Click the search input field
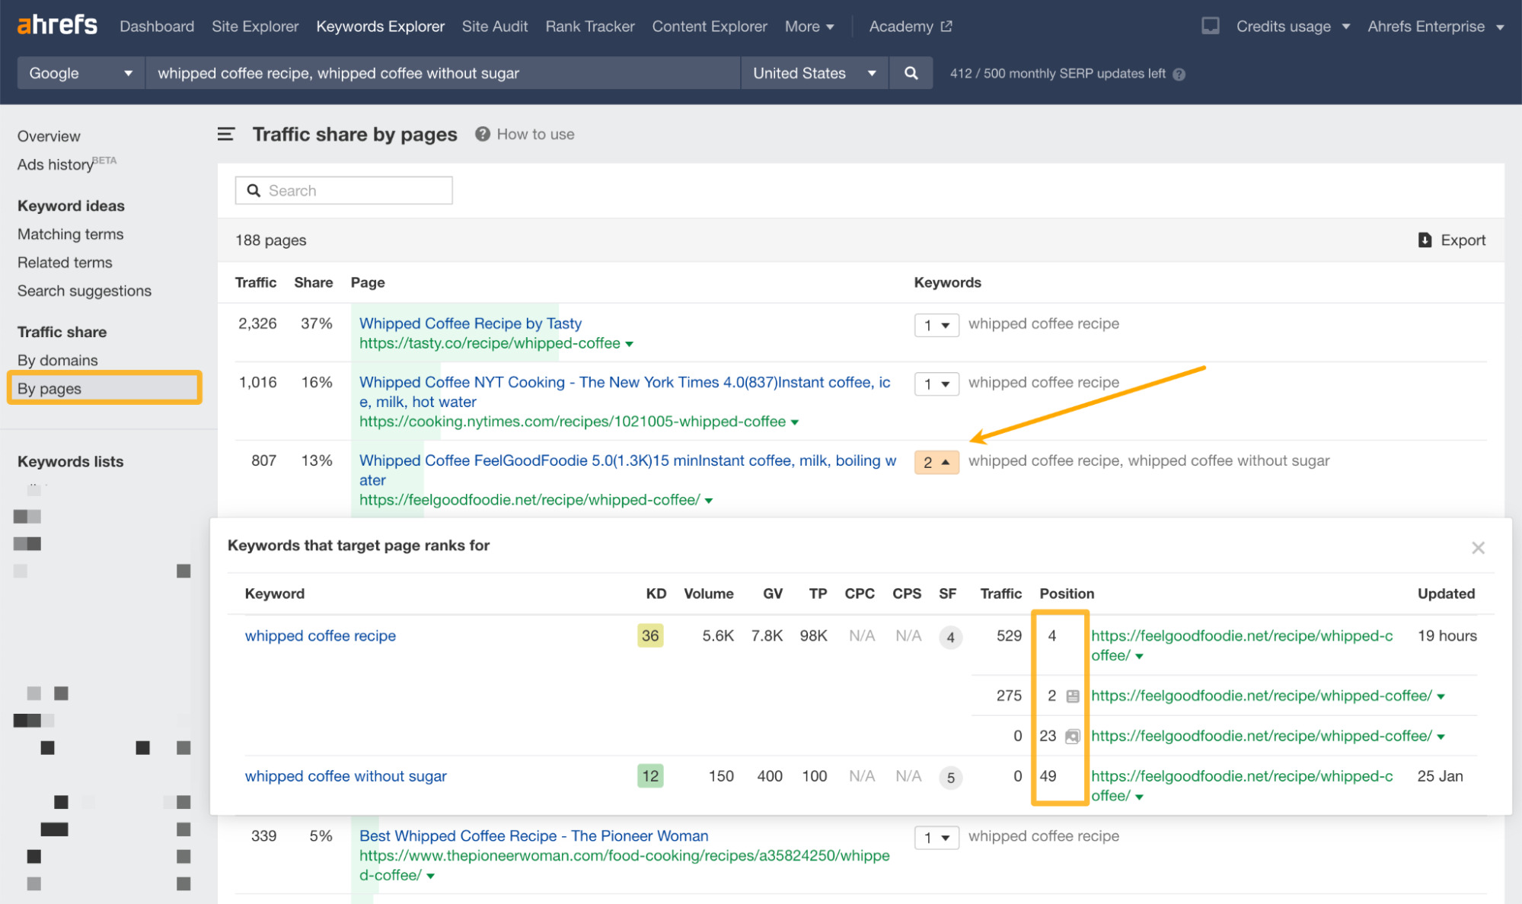The height and width of the screenshot is (904, 1522). pyautogui.click(x=344, y=190)
